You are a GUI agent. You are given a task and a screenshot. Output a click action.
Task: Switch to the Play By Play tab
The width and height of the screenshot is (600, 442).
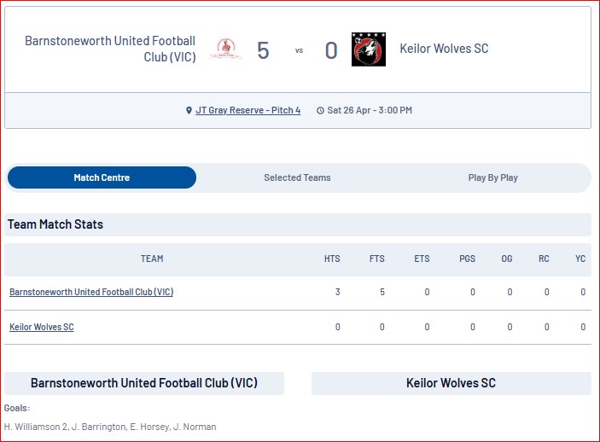click(492, 177)
